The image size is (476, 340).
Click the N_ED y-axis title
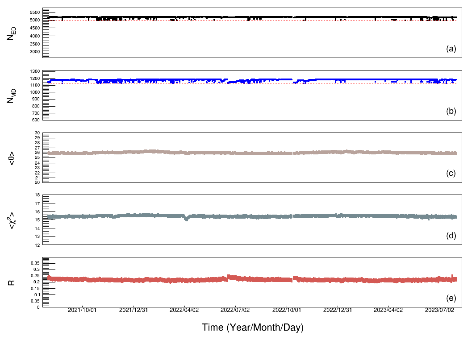(11, 33)
